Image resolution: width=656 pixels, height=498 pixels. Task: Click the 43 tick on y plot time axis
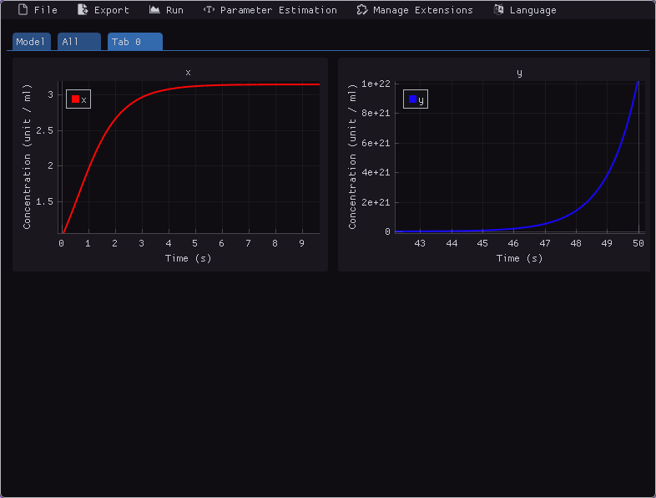420,243
